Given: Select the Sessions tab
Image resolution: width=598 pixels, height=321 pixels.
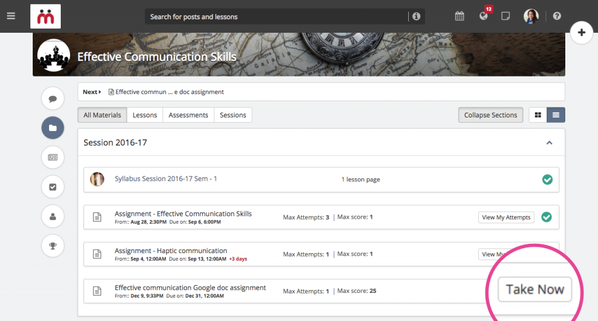Looking at the screenshot, I should click(x=233, y=115).
